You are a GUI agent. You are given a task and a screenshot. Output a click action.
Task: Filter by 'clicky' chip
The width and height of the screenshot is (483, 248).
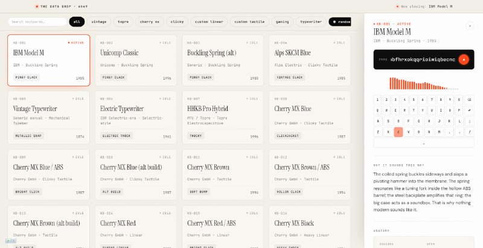pyautogui.click(x=177, y=22)
